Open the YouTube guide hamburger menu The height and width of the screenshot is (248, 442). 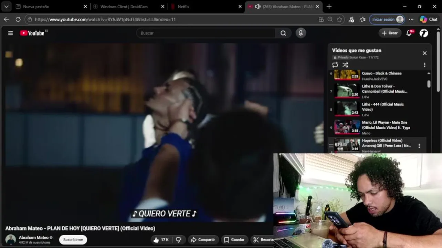point(10,33)
